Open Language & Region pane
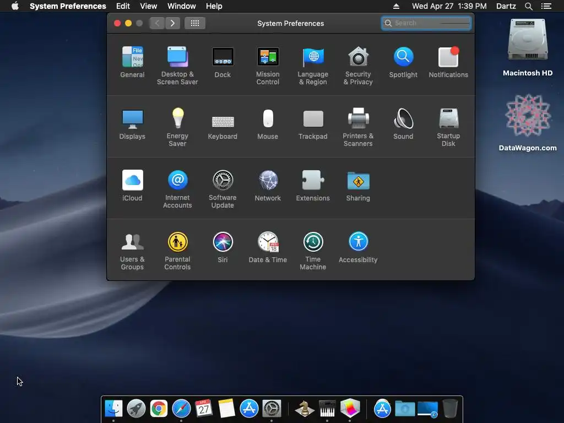The image size is (564, 423). point(313,66)
